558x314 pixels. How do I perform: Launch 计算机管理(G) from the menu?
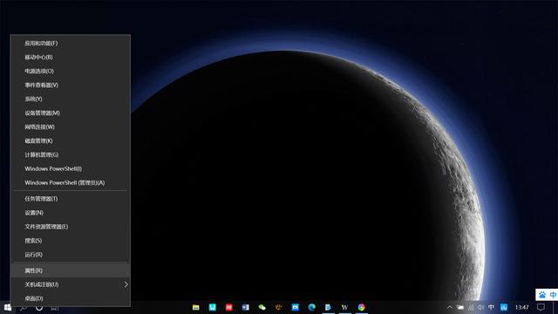(70, 154)
